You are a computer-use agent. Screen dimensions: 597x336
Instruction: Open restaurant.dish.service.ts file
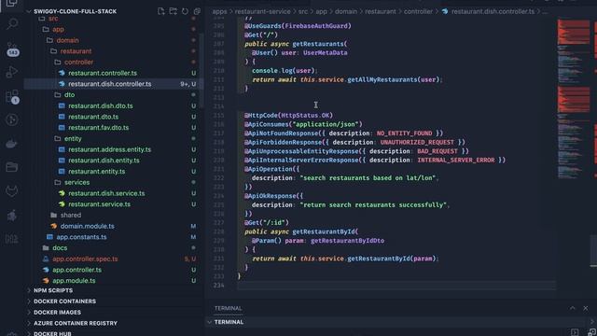106,193
